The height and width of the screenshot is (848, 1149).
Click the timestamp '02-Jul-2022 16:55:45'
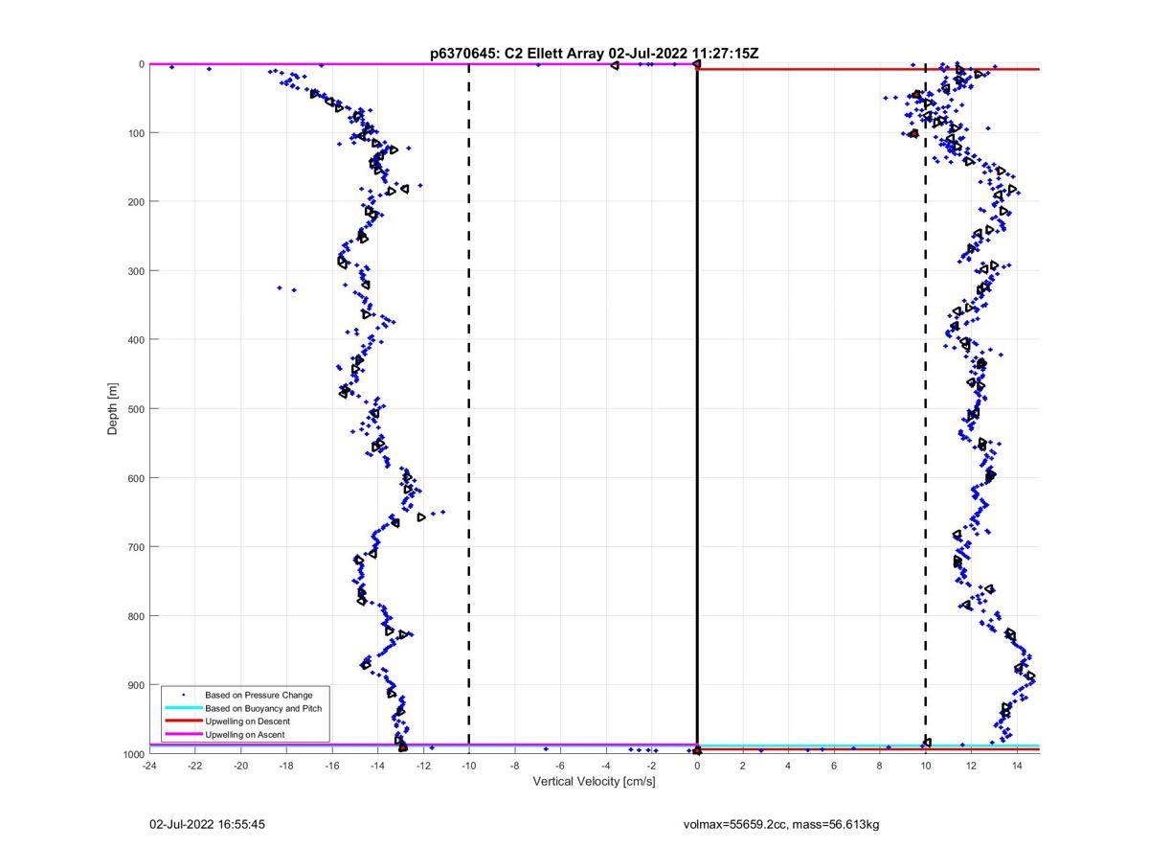[x=207, y=824]
